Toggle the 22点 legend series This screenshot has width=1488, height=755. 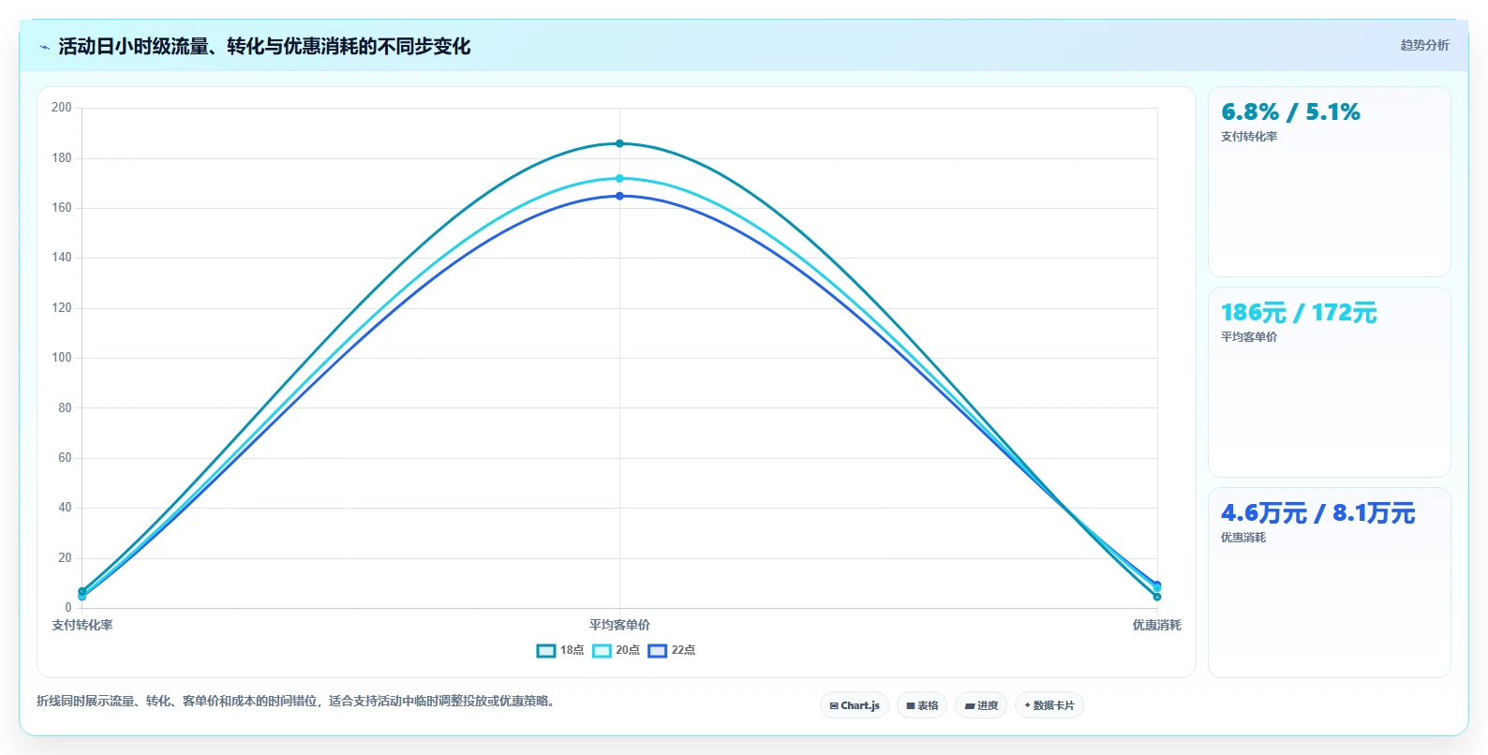click(672, 650)
